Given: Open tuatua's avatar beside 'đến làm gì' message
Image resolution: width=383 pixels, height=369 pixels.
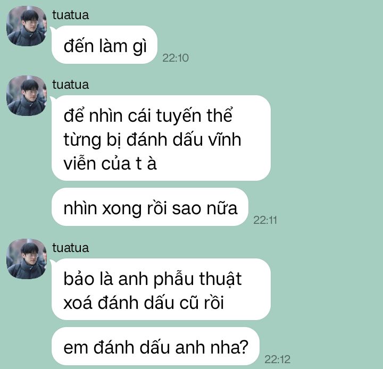Looking at the screenshot, I should (27, 26).
